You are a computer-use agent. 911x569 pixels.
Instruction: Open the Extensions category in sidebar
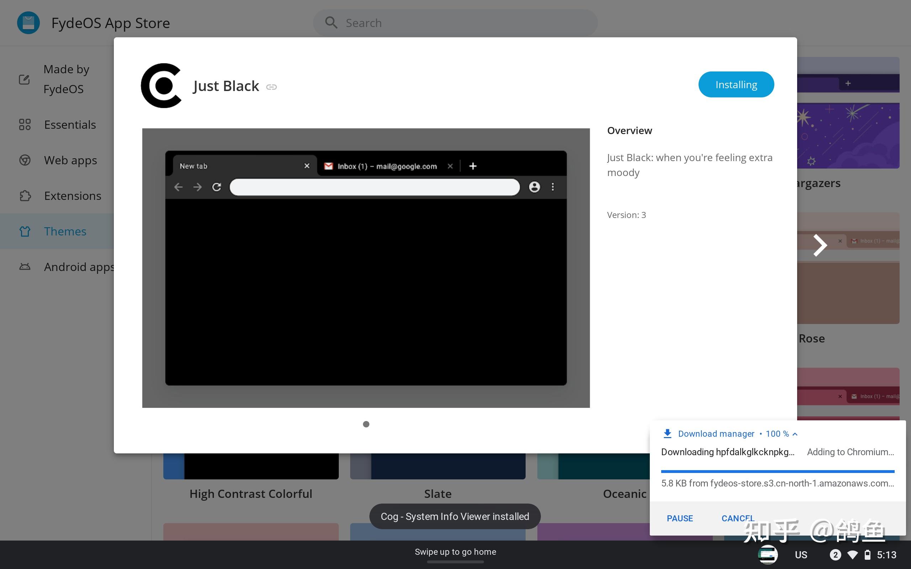tap(72, 196)
